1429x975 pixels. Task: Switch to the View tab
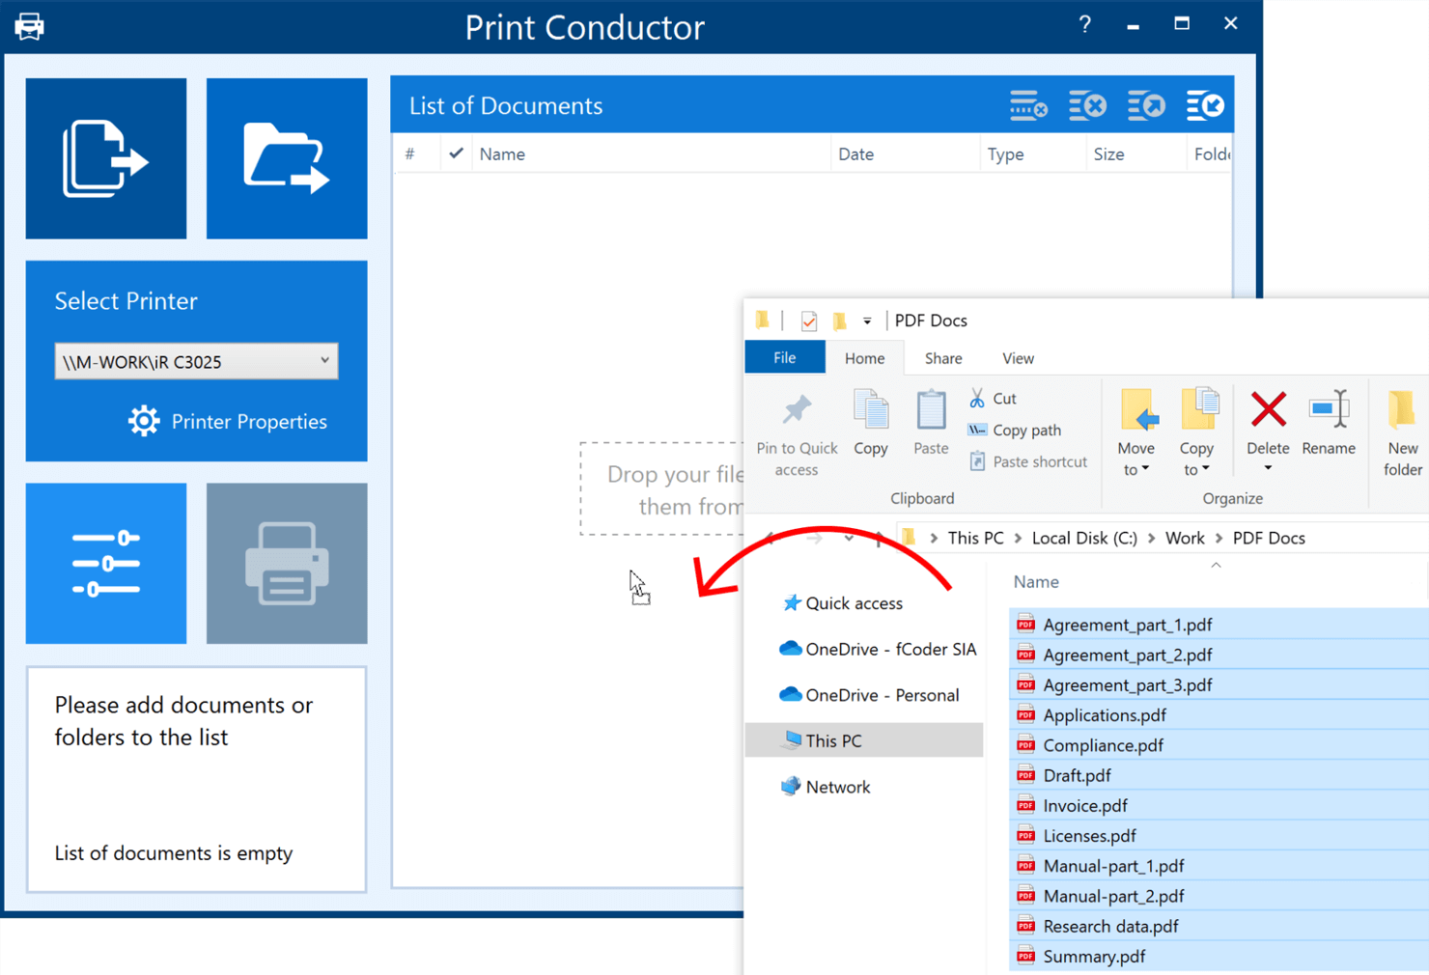click(1018, 357)
